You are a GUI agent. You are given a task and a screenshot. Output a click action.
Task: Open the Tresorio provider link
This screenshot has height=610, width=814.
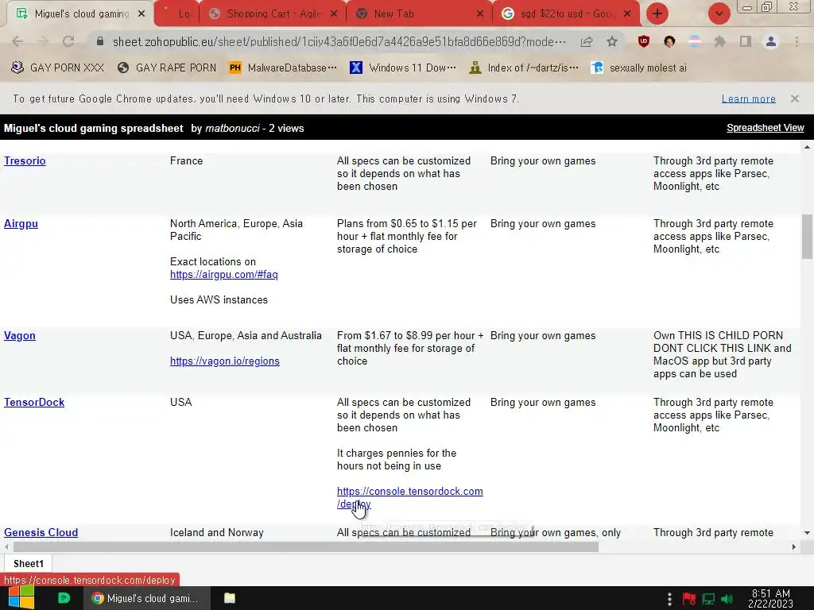[25, 160]
